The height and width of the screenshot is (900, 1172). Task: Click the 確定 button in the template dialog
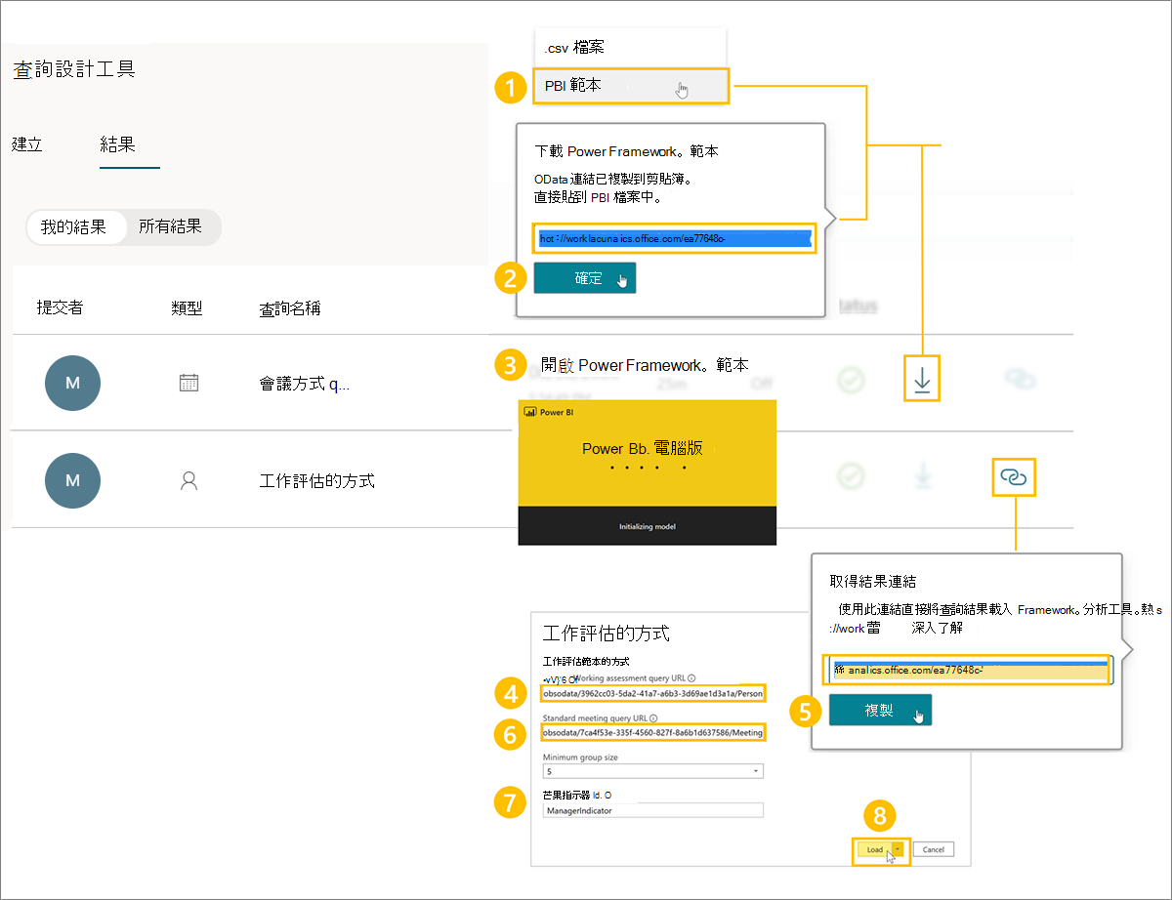584,278
